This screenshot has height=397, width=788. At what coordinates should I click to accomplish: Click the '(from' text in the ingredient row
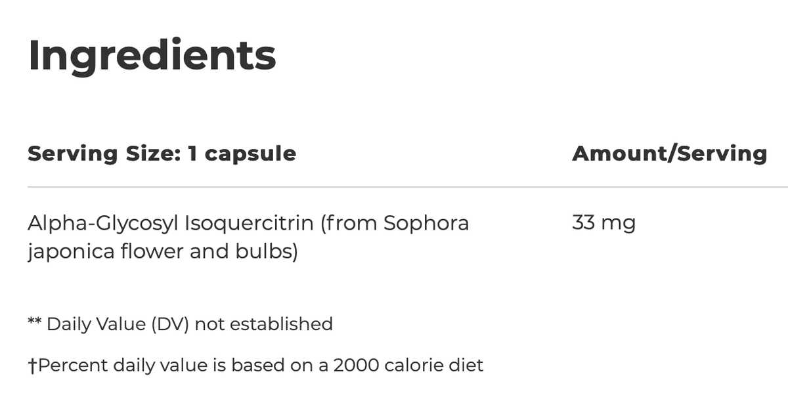pos(349,224)
